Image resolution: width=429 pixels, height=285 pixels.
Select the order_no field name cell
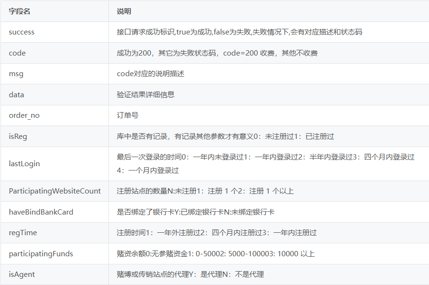pyautogui.click(x=23, y=115)
